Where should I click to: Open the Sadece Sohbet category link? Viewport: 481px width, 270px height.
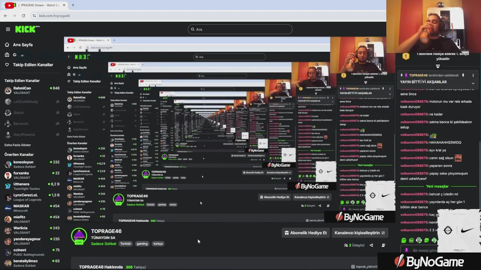tap(103, 244)
